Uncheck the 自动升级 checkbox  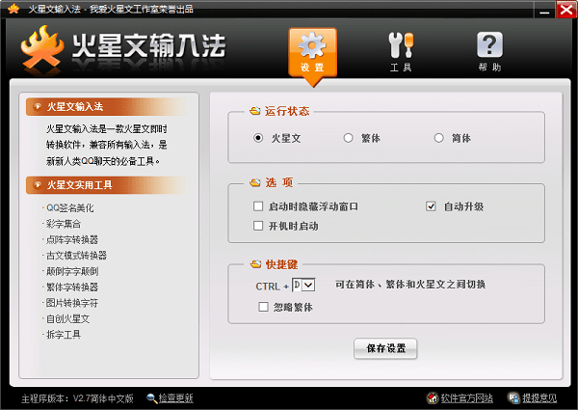pyautogui.click(x=431, y=205)
